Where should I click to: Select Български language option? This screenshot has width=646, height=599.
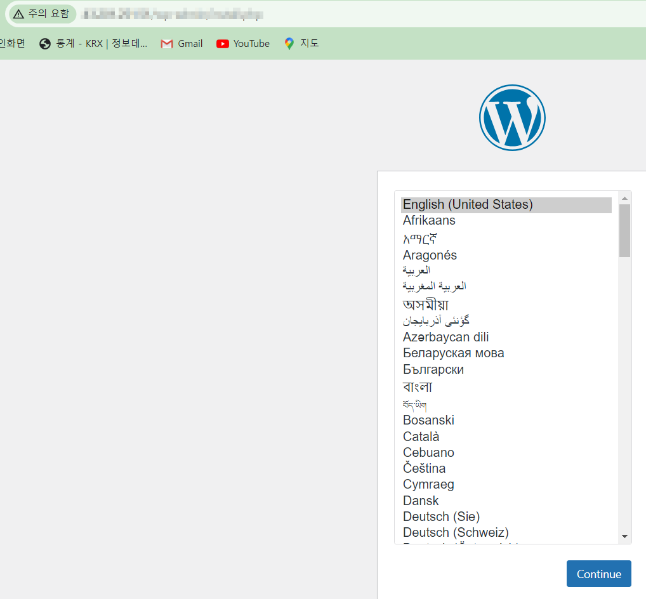click(506, 369)
